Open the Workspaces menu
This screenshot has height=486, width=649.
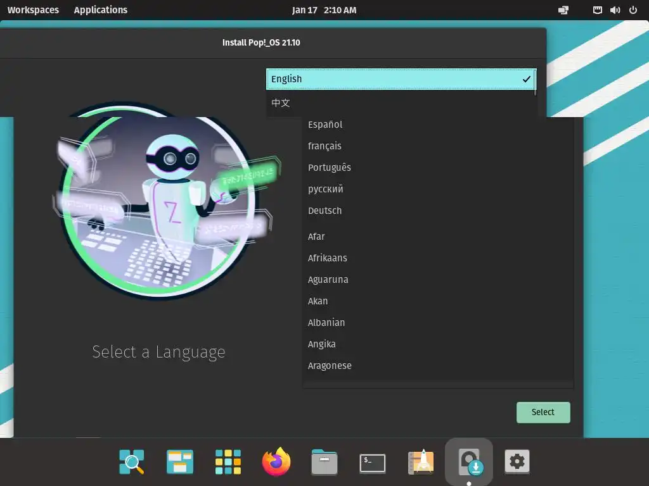(x=33, y=10)
